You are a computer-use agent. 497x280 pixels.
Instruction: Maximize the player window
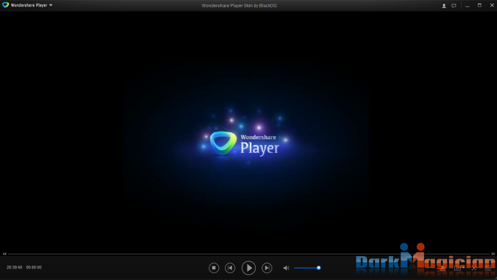pyautogui.click(x=480, y=5)
